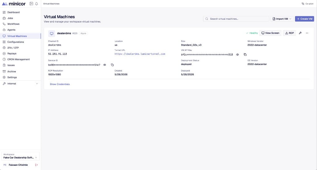
Task: Expand the Internal section chevron
Action: (37, 83)
